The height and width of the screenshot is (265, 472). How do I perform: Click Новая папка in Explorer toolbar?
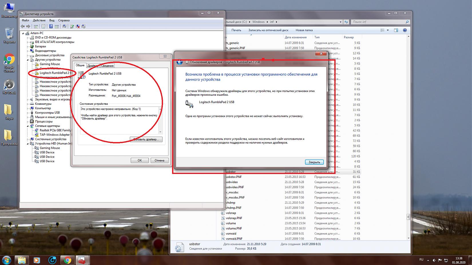pyautogui.click(x=304, y=30)
